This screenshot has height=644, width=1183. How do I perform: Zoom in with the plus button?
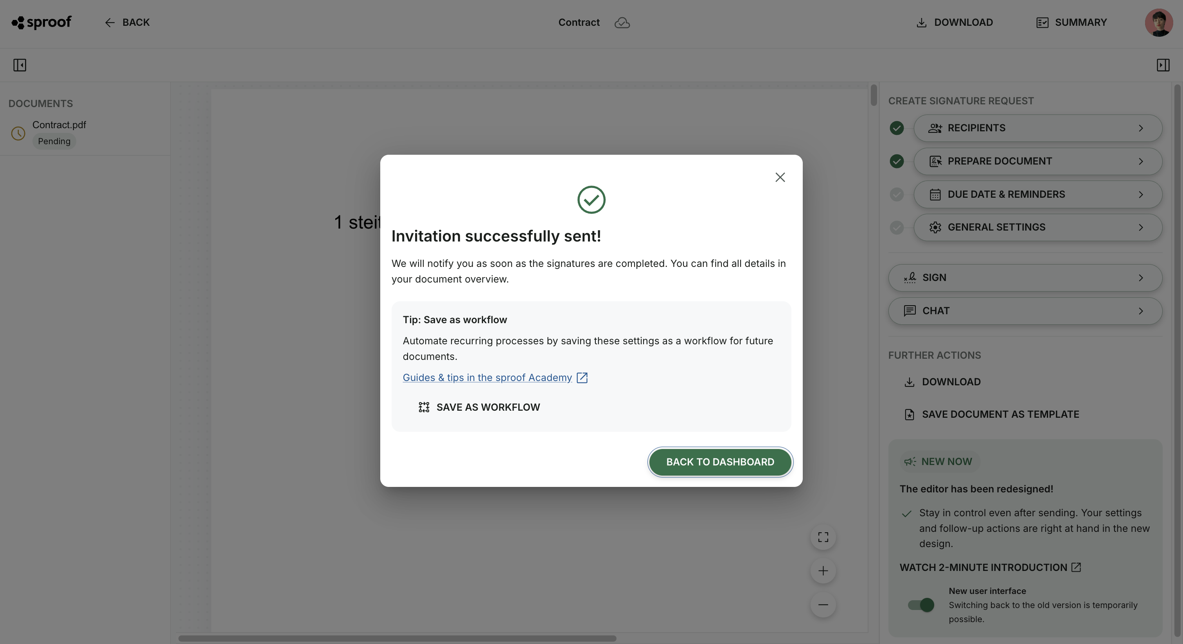pyautogui.click(x=823, y=571)
